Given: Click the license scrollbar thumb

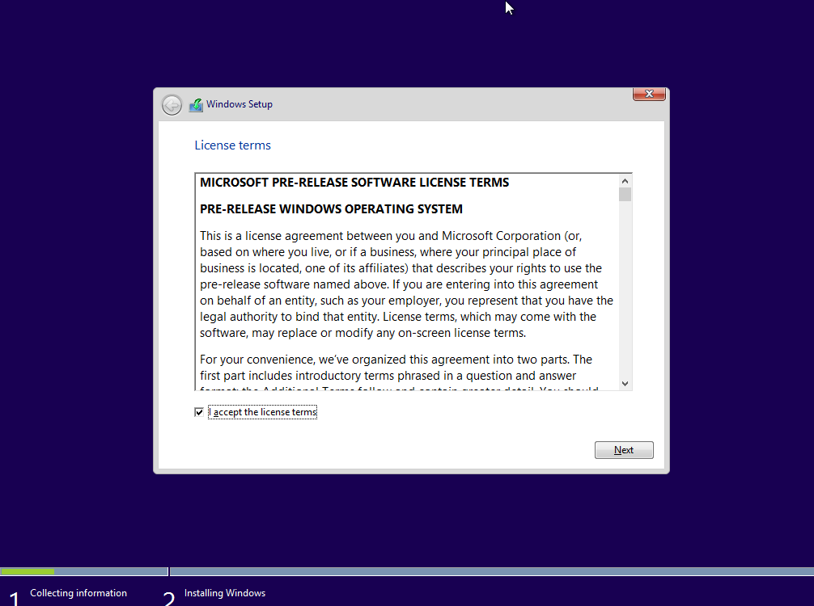Looking at the screenshot, I should tap(625, 195).
